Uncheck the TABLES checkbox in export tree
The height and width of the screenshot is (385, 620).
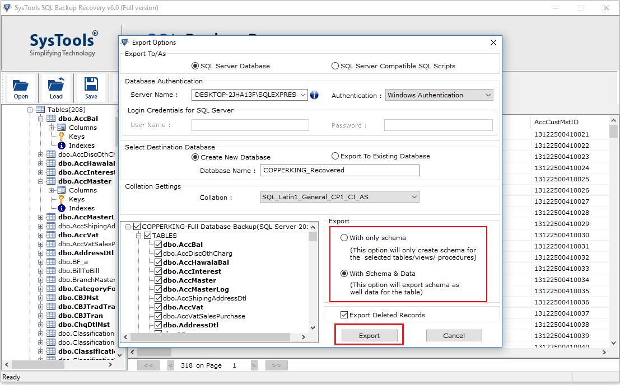147,236
